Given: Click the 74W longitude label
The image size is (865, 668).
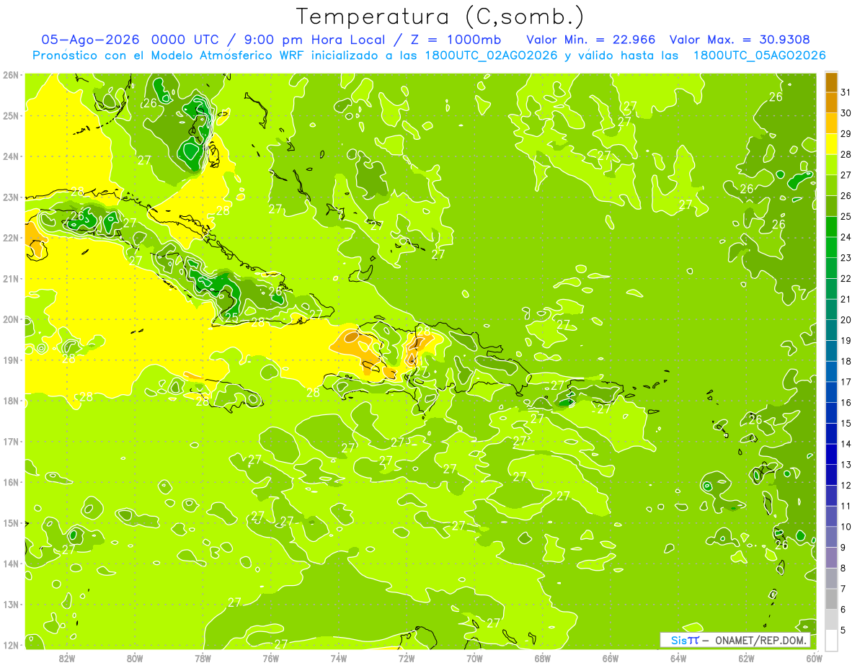Looking at the screenshot, I should coord(339,658).
